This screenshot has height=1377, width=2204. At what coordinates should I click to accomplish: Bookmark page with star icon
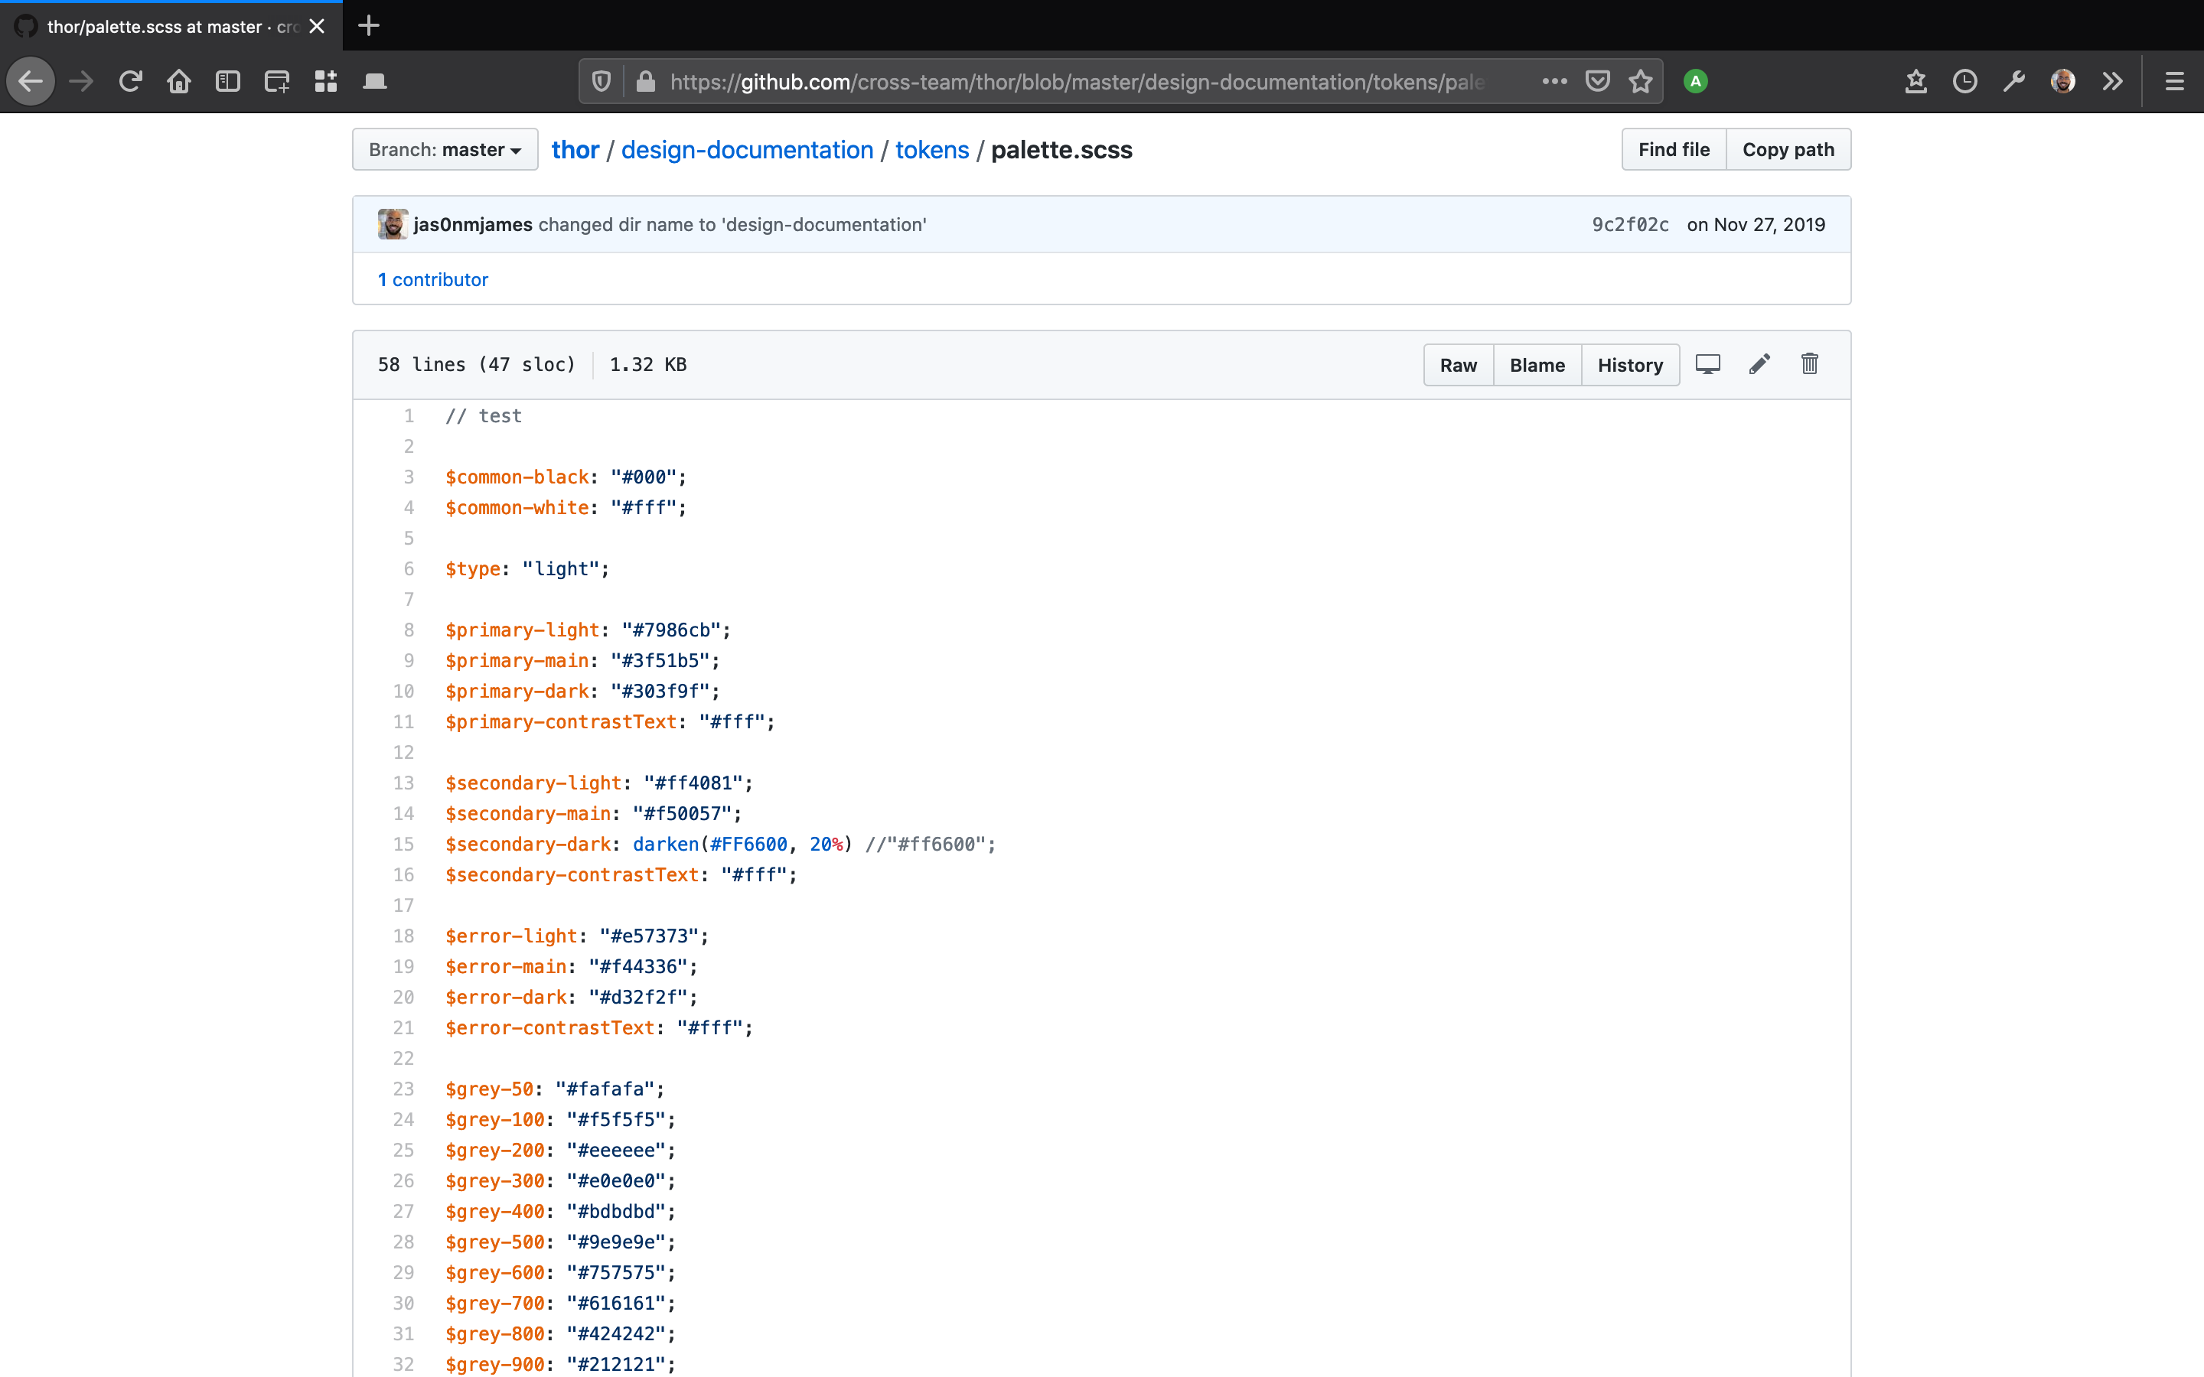(x=1640, y=82)
